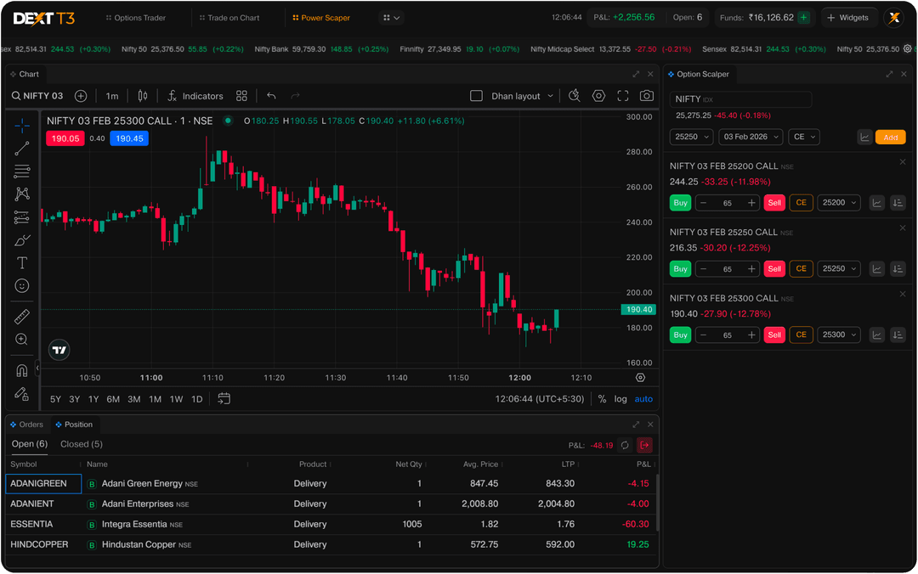
Task: Enable the checkbox beside Dhan layout
Action: coord(477,96)
